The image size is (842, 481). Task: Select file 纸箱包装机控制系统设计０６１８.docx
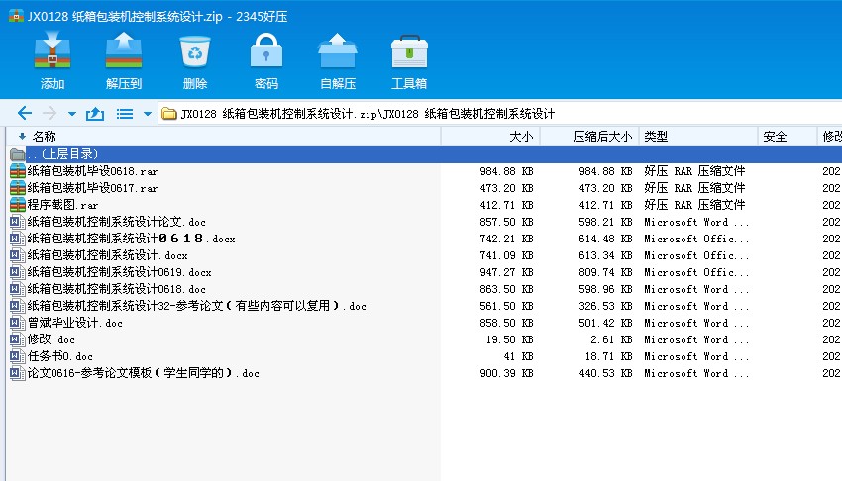(132, 239)
